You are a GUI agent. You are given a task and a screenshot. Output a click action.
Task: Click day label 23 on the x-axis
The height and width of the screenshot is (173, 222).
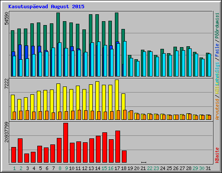pyautogui.click(x=156, y=168)
